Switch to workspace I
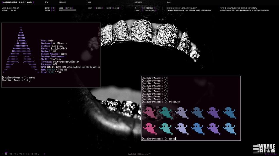The image size is (279, 156). tap(3, 154)
